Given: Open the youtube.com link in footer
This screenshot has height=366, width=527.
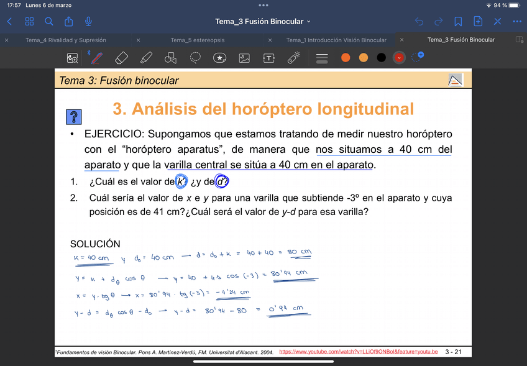Looking at the screenshot, I should click(358, 352).
